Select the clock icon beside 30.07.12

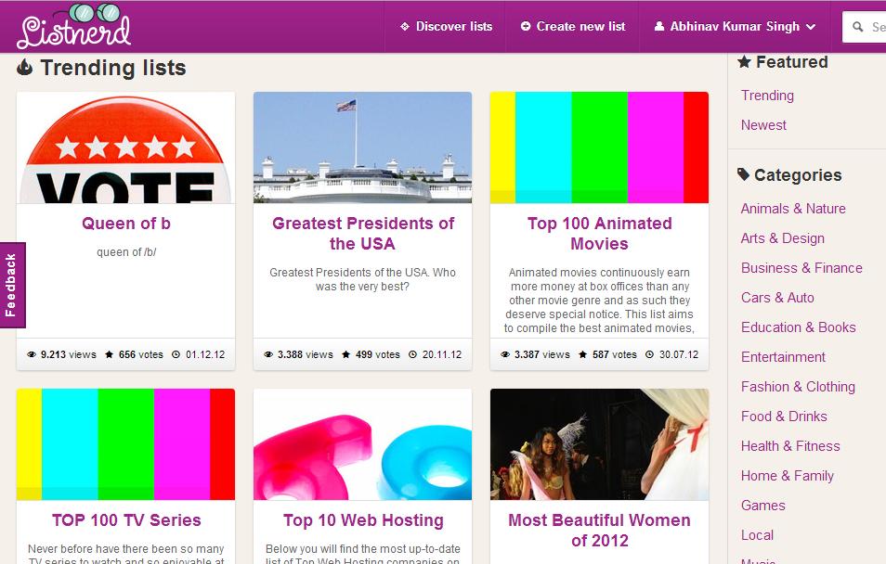click(x=650, y=354)
